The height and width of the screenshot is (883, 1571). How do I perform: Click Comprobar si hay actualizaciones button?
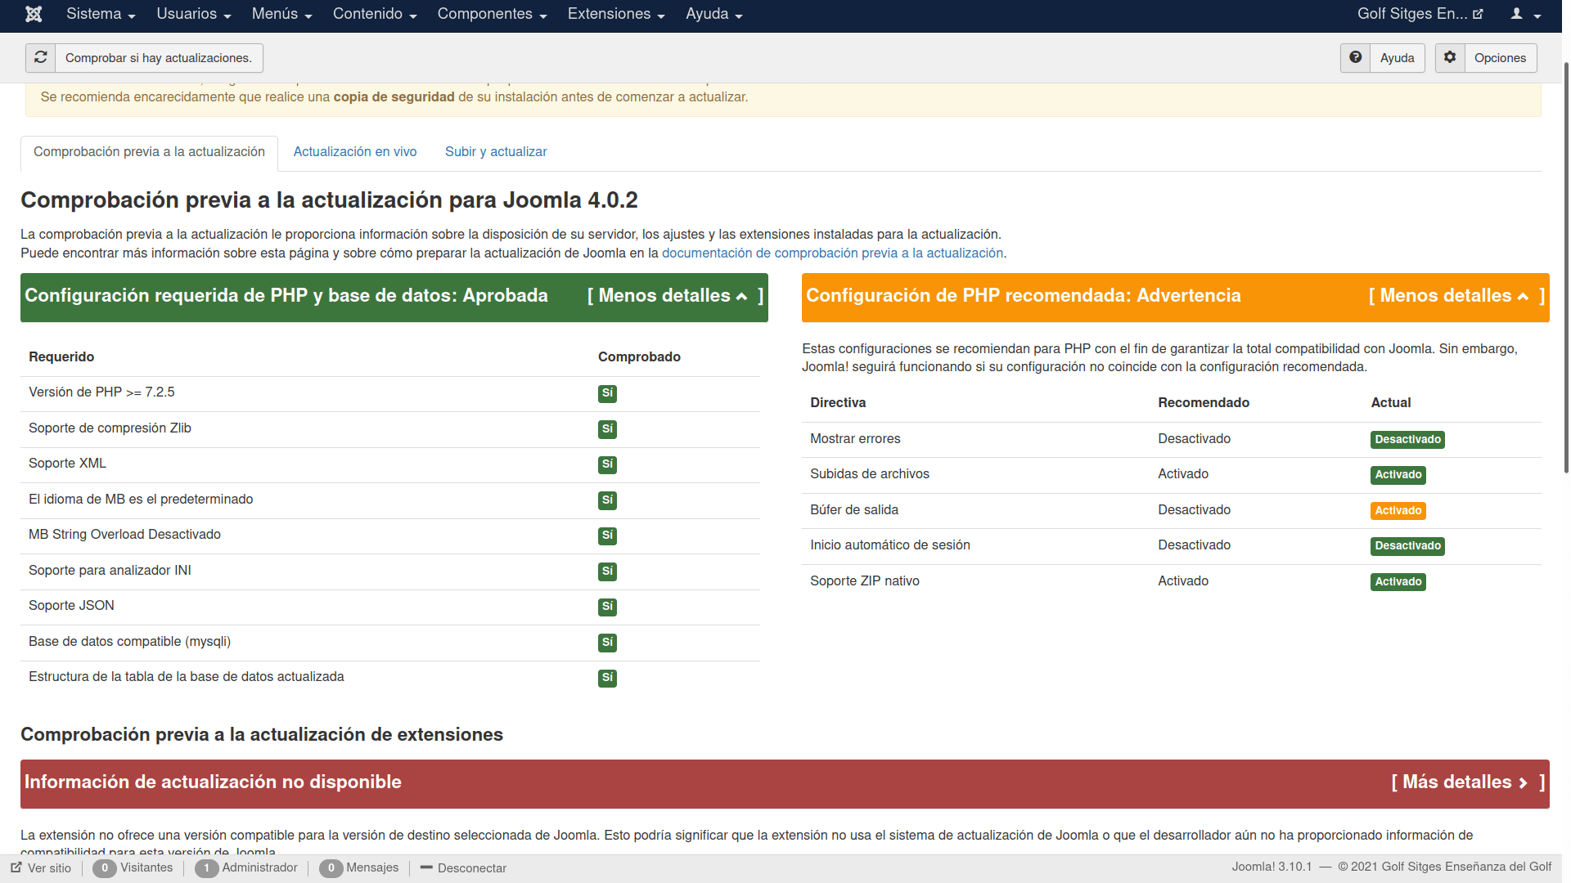click(x=144, y=58)
